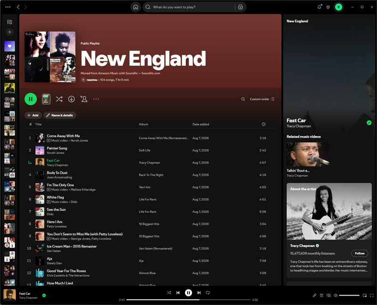Show lyrics with the microphone icon

pyautogui.click(x=314, y=296)
